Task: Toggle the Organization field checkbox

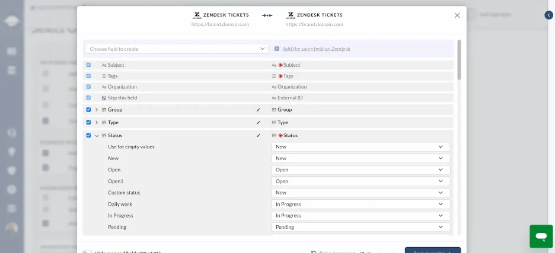Action: coord(88,86)
